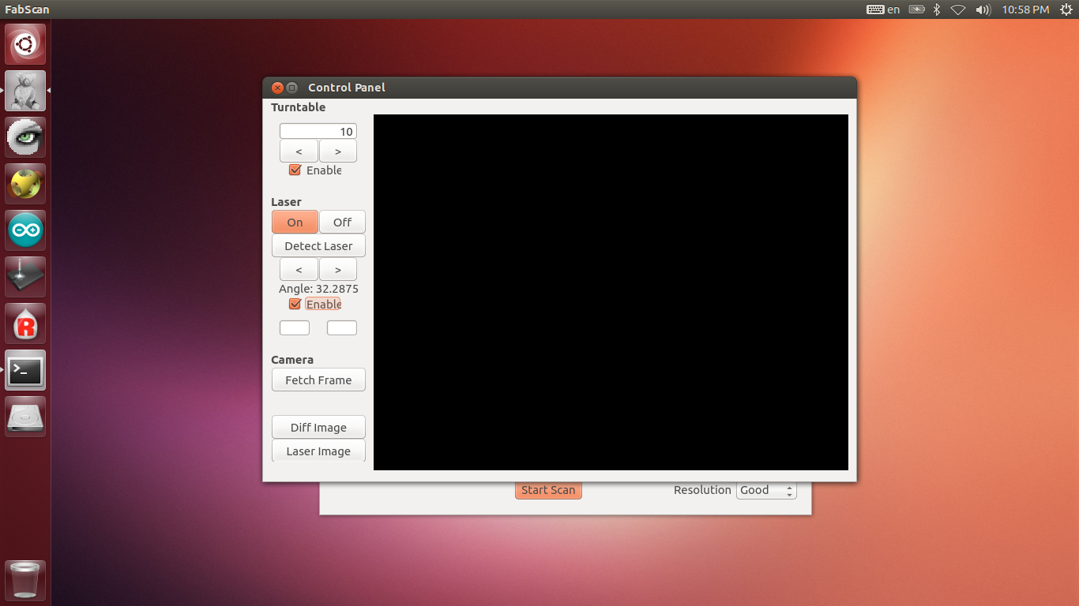
Task: Click the 'Resolution' label in FabScan window
Action: 702,490
